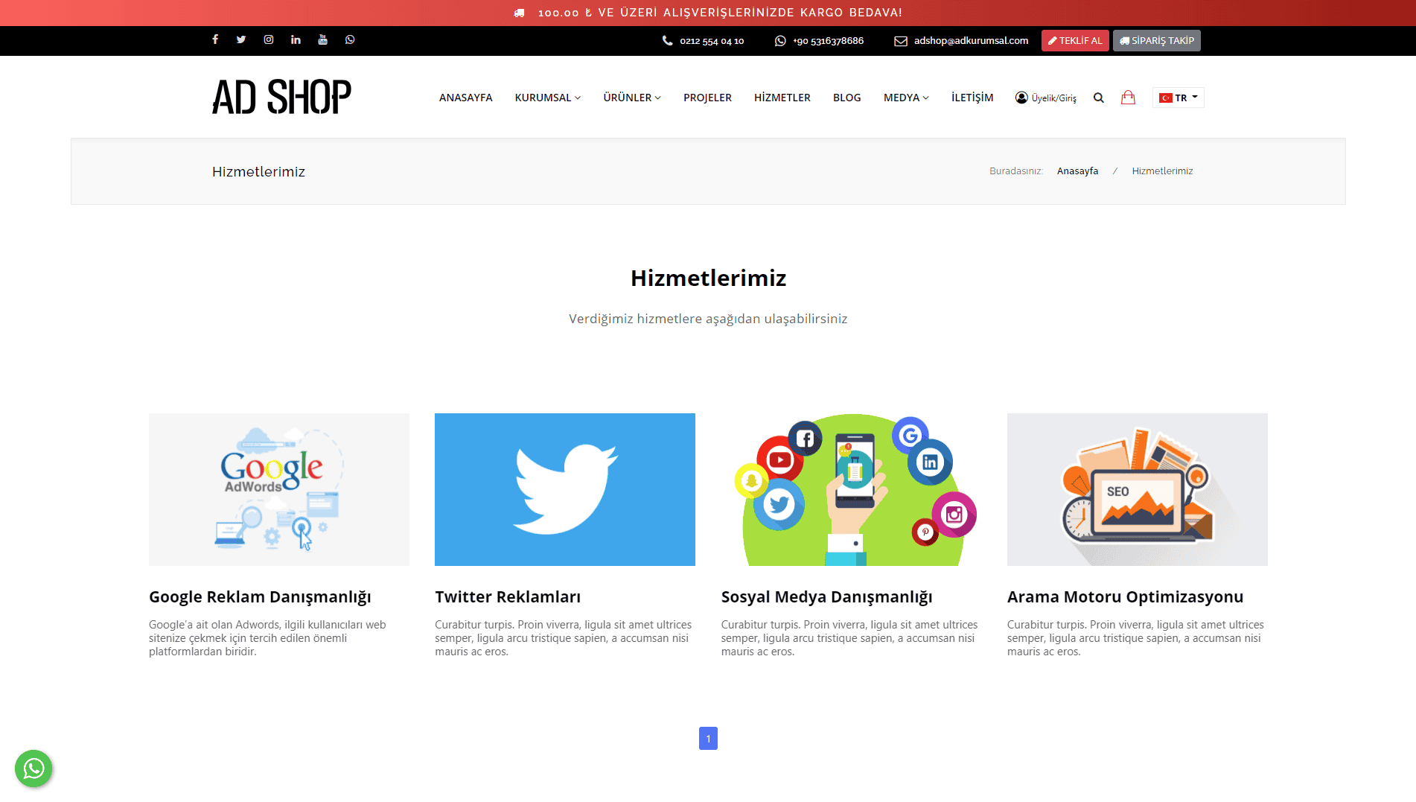Open the TR language dropdown
Screen dimensions: 1416x802
point(1179,98)
